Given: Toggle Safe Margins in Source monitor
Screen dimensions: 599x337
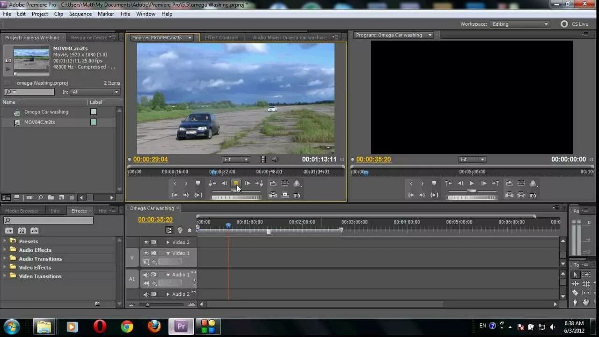Looking at the screenshot, I should point(285,183).
